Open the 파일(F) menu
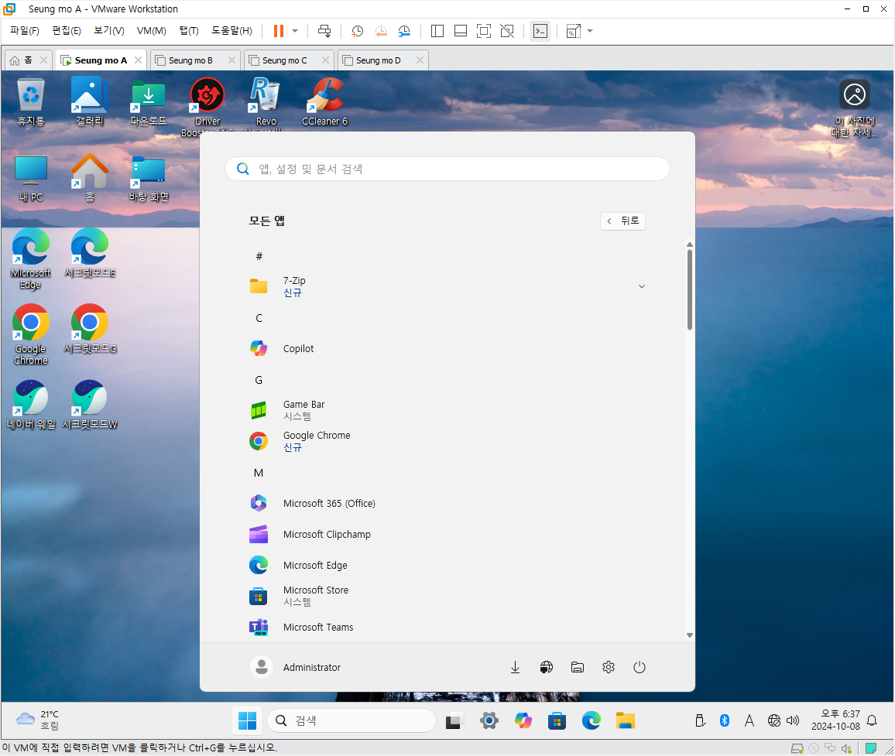The height and width of the screenshot is (756, 895). tap(25, 30)
